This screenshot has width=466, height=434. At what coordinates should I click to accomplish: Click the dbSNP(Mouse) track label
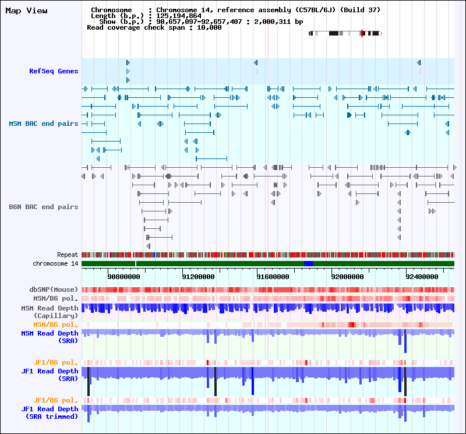point(54,290)
